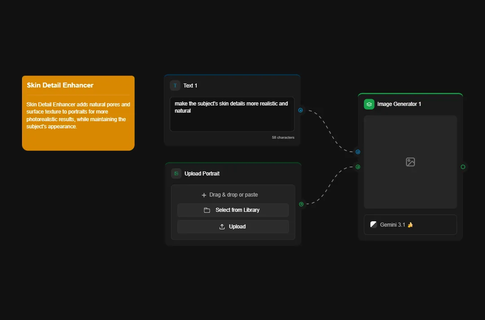
Task: Click the output port of Image Generator 1
Action: 463,167
